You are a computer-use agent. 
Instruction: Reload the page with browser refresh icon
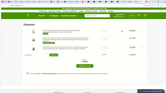(9, 5)
